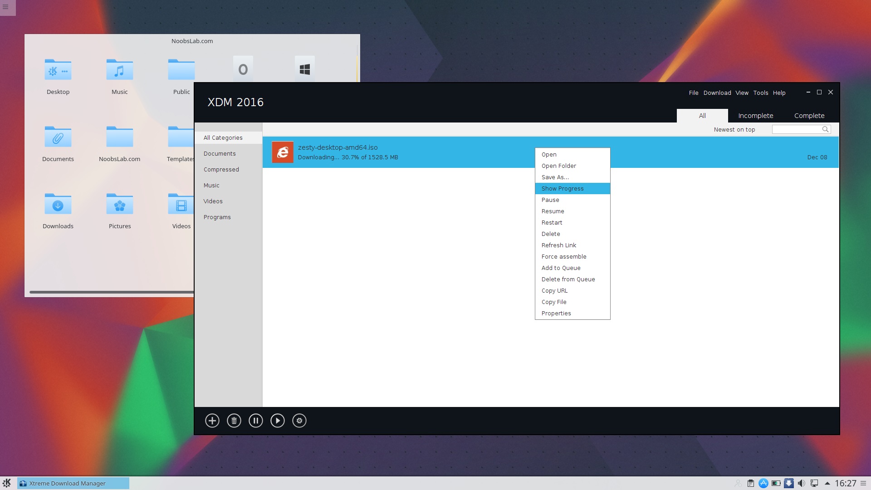
Task: Click the user status tray icon
Action: pyautogui.click(x=738, y=483)
